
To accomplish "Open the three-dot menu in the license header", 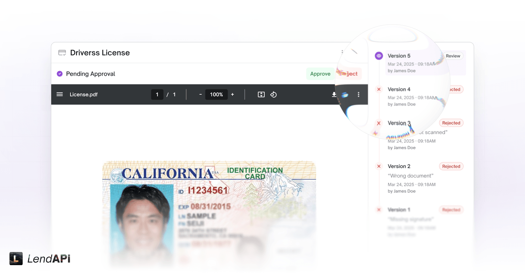I will click(342, 52).
